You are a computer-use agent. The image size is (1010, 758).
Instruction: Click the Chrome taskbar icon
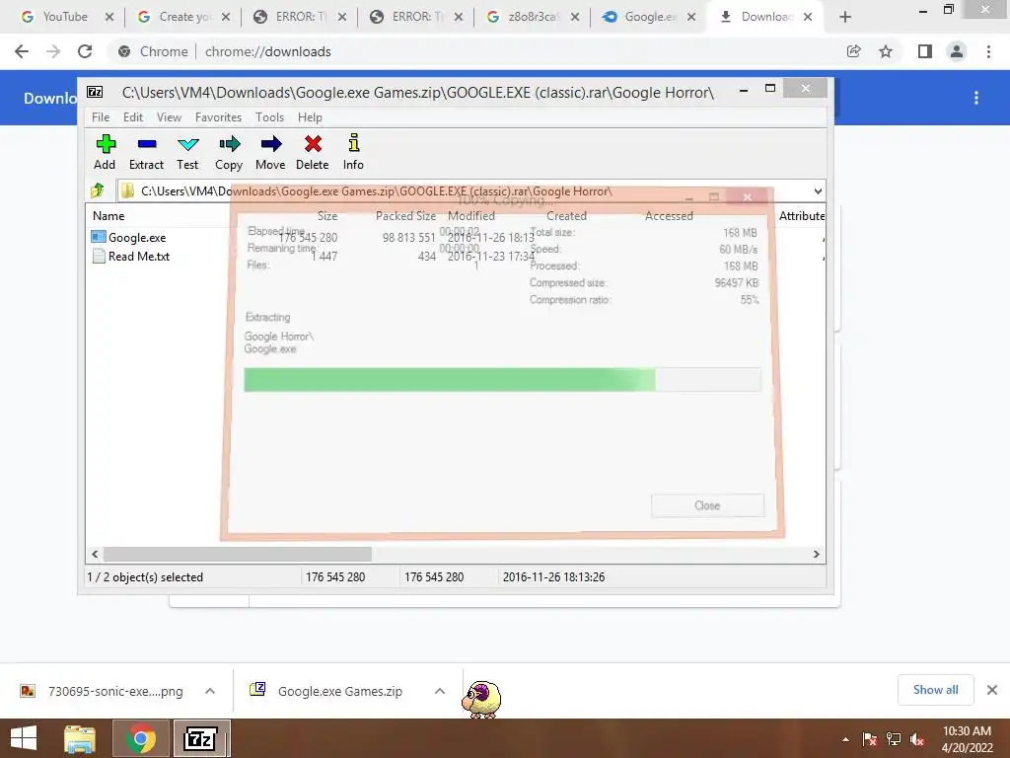pos(141,738)
